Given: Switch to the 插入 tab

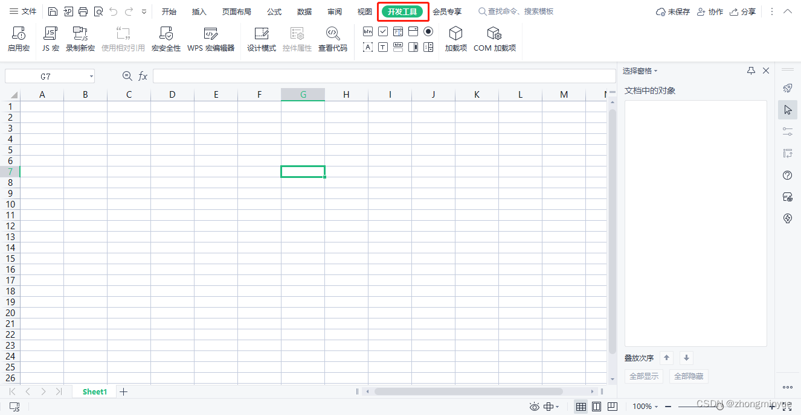Looking at the screenshot, I should click(x=199, y=11).
